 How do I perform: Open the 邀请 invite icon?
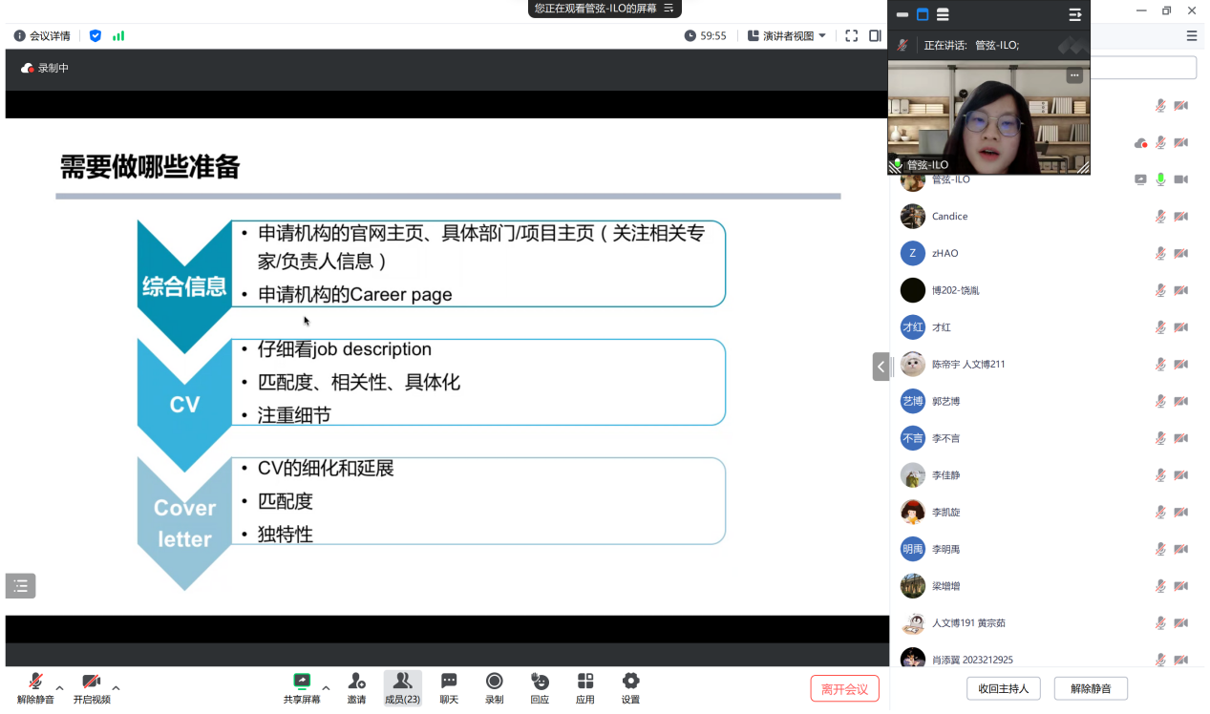356,686
